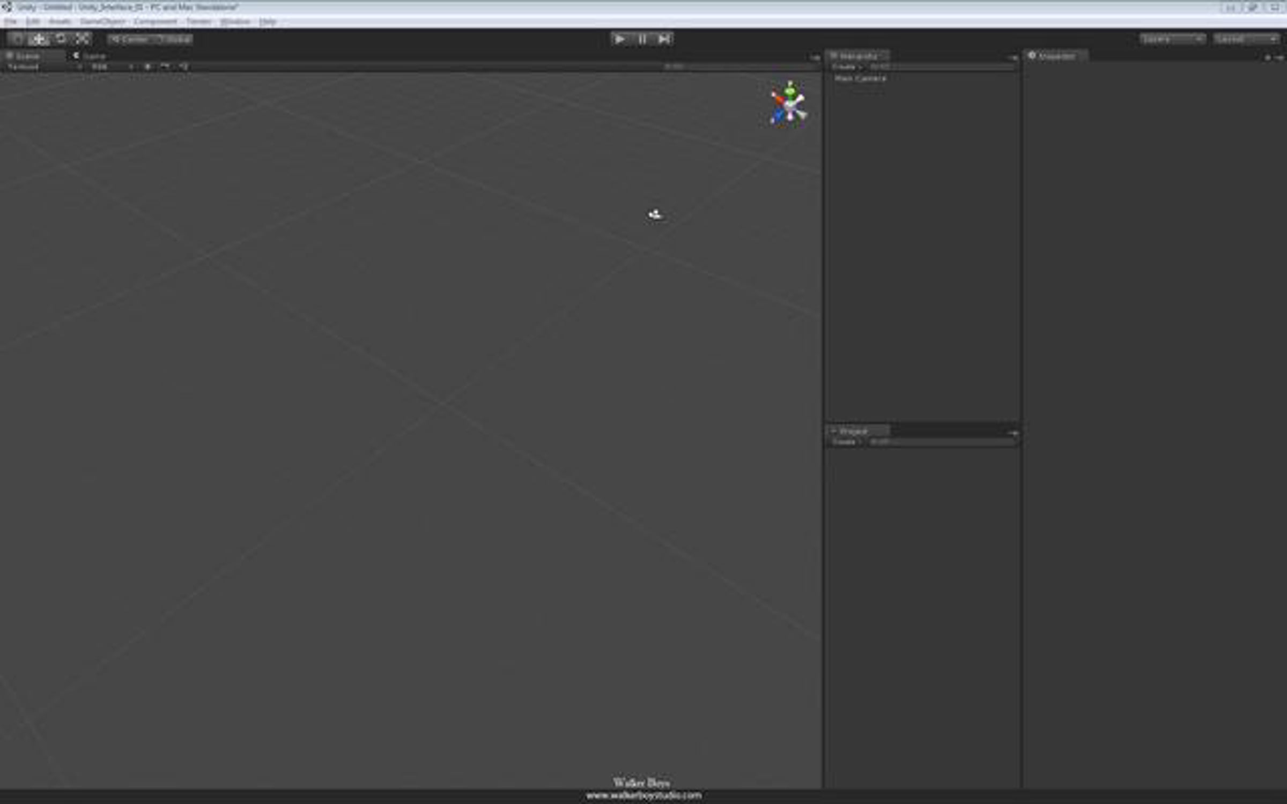Select the camera object in Scene view

[x=655, y=215]
